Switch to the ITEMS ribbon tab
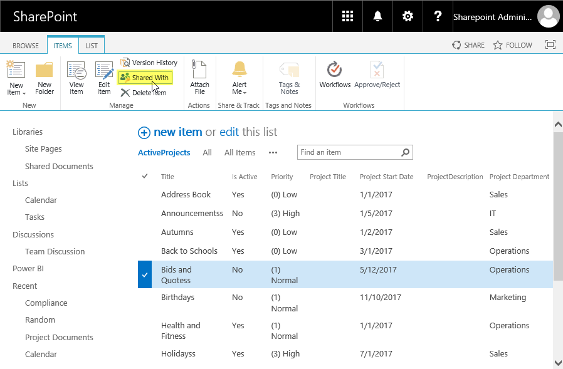The height and width of the screenshot is (369, 563). coord(63,46)
